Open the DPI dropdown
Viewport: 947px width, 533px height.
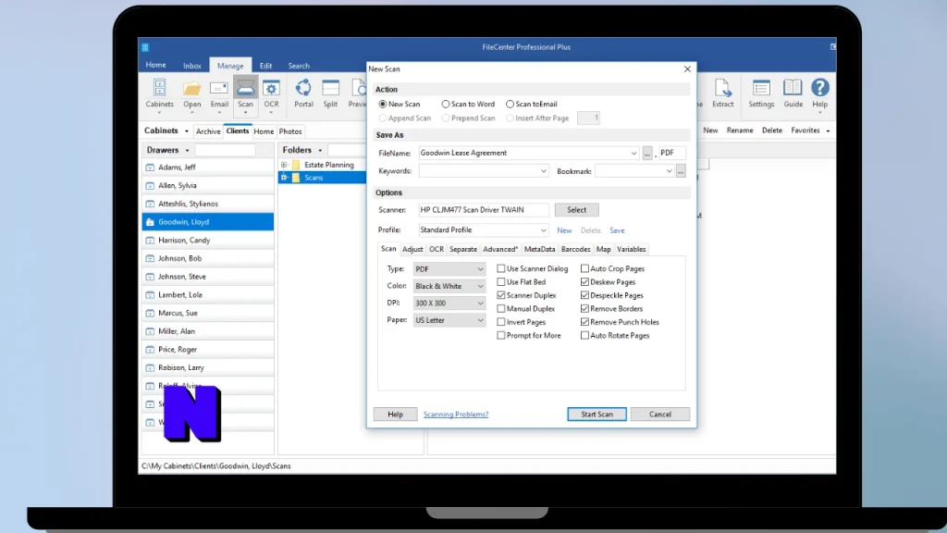point(449,303)
